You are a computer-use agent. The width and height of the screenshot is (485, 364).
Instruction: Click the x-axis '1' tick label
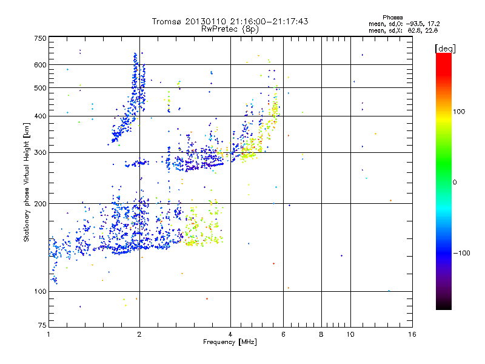[x=48, y=334]
